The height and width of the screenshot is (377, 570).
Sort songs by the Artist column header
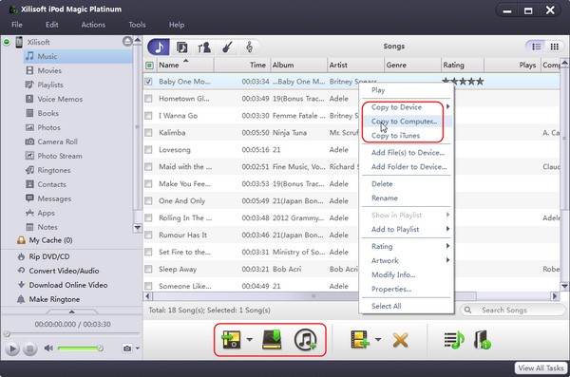click(x=355, y=66)
